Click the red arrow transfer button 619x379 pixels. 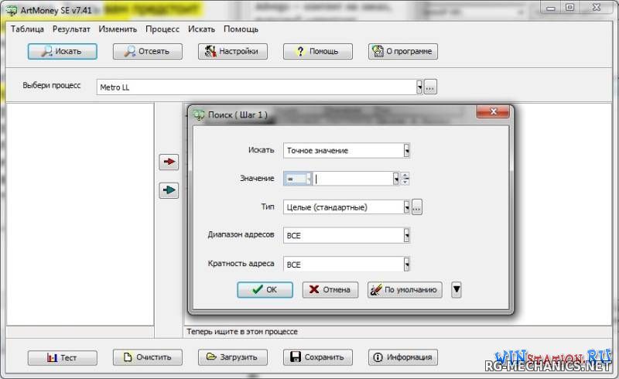tap(169, 162)
